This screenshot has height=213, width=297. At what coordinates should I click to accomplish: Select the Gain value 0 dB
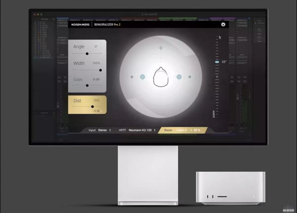pos(96,80)
